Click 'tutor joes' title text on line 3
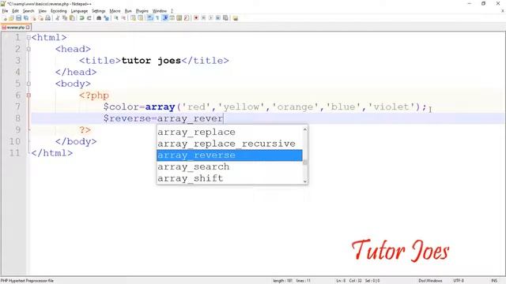This screenshot has width=506, height=284. pyautogui.click(x=151, y=61)
